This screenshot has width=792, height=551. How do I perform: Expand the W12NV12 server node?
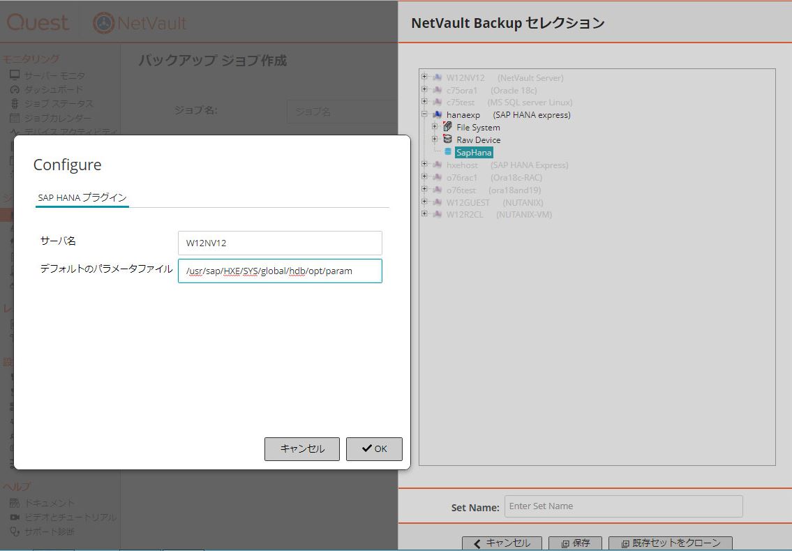click(424, 77)
